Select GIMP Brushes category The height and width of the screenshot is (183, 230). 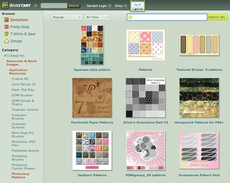[22, 95]
